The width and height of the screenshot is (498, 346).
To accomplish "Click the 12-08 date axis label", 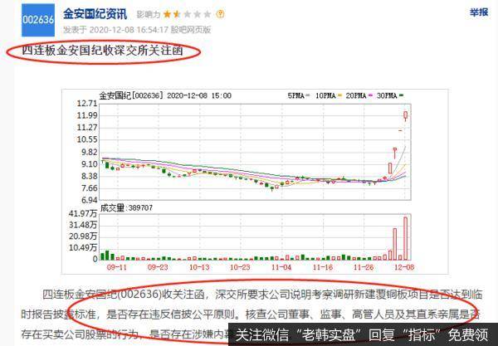I will tap(404, 267).
